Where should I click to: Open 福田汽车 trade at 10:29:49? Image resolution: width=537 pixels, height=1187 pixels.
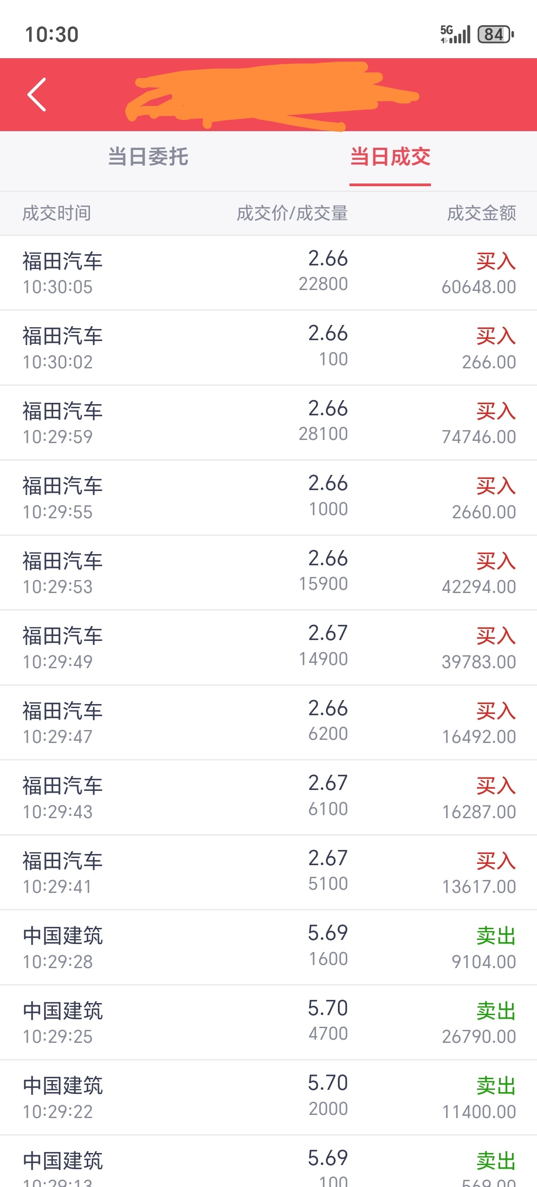[x=268, y=648]
